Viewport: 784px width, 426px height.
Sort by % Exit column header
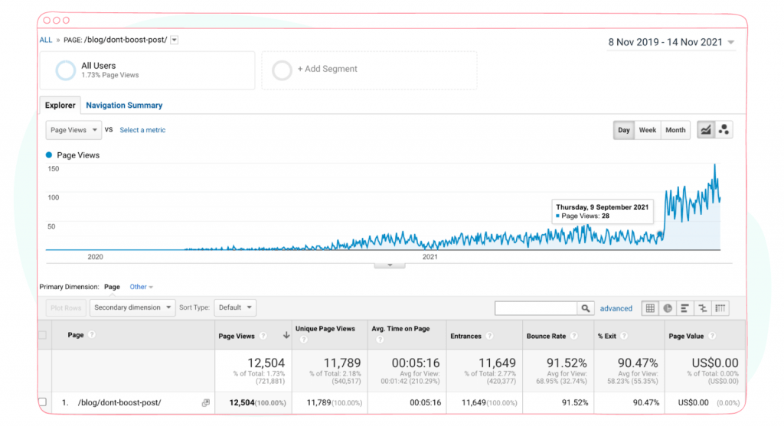606,336
